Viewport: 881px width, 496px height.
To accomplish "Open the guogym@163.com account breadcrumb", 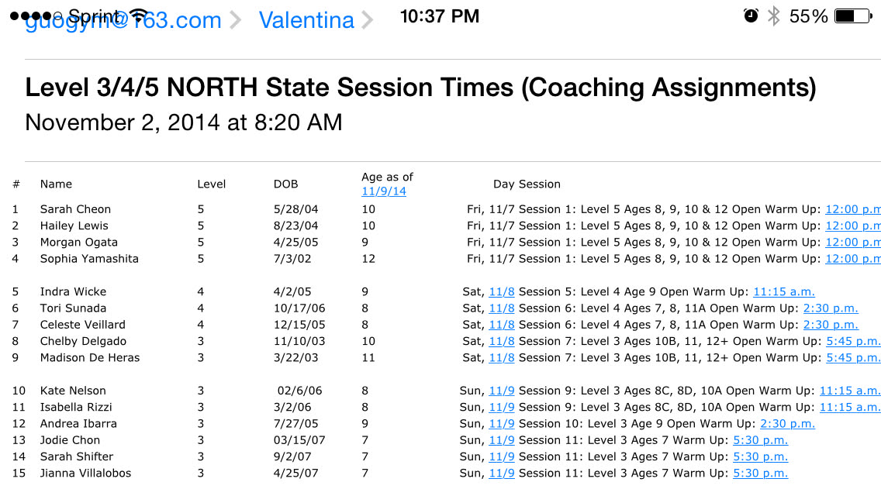I will point(124,21).
